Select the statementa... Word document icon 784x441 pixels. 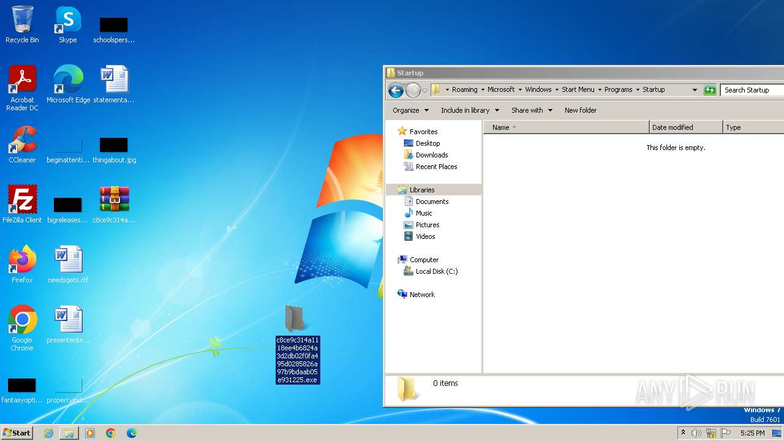coord(114,85)
